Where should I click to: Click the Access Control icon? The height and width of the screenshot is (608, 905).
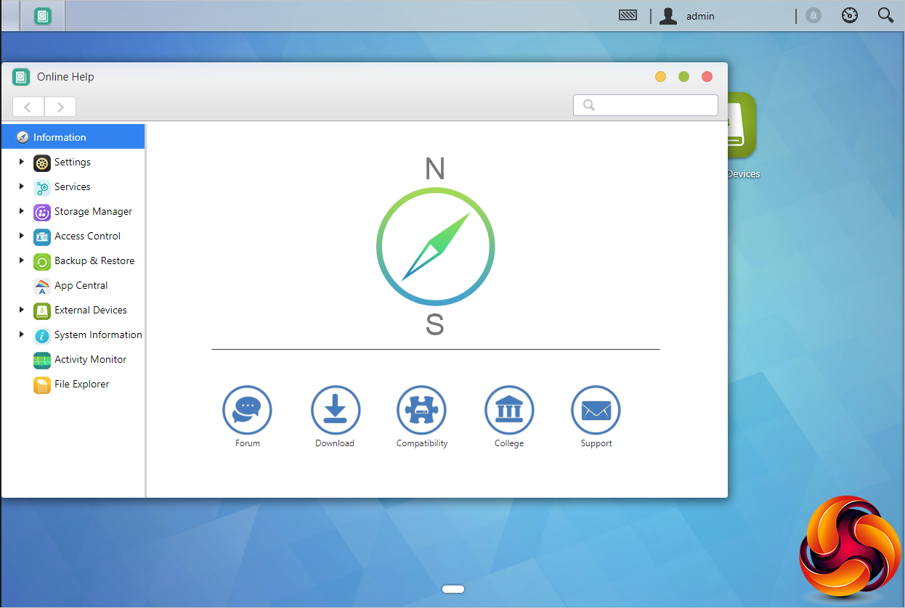pos(42,237)
